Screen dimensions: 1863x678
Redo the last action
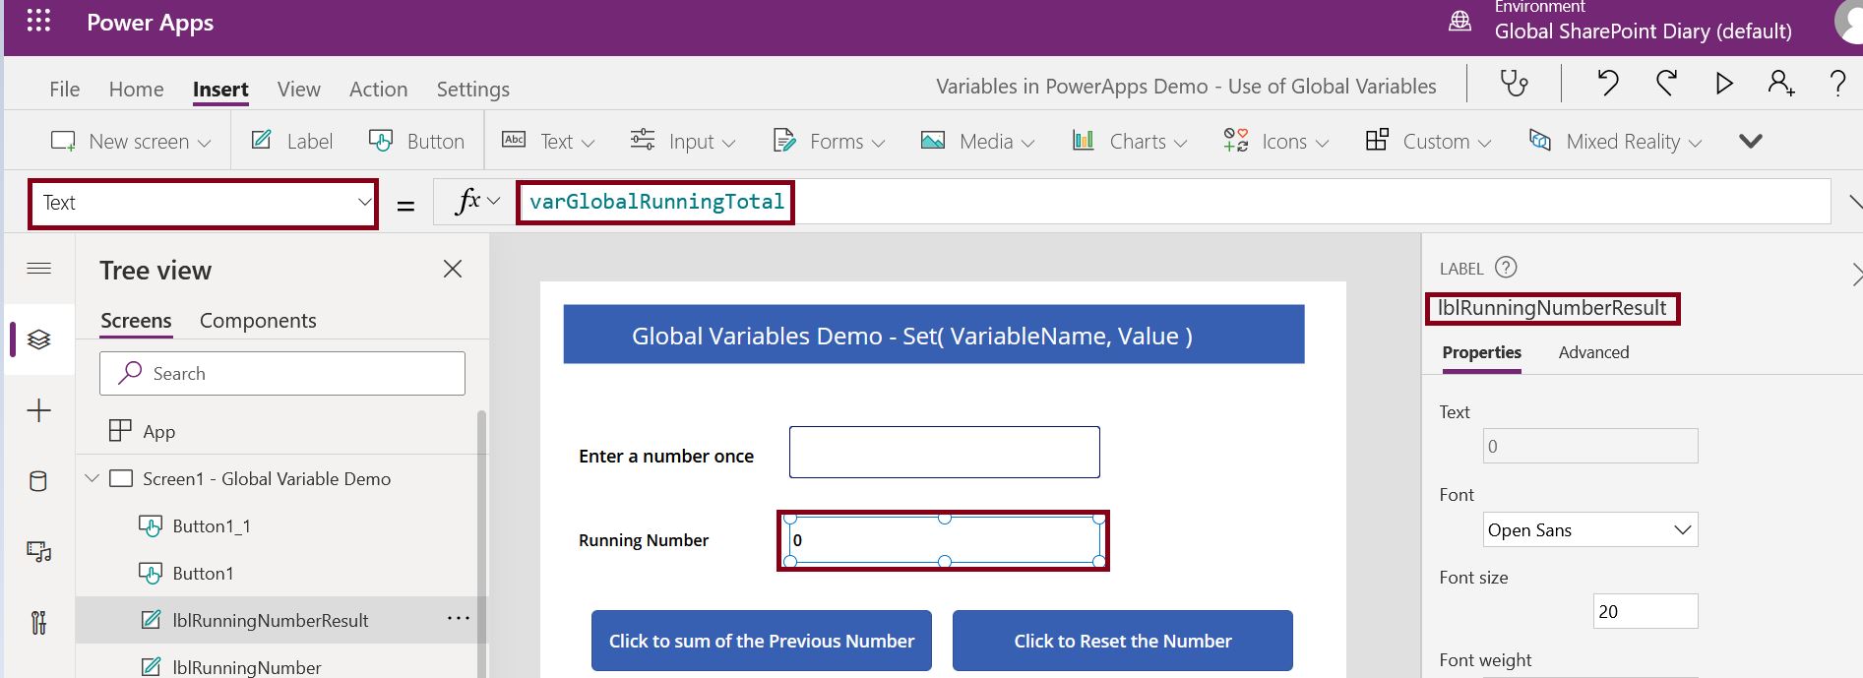pyautogui.click(x=1666, y=84)
